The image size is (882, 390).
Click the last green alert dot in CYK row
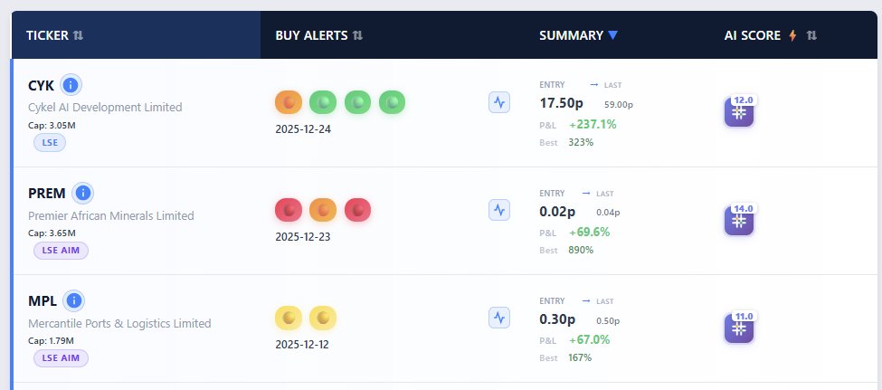click(392, 102)
